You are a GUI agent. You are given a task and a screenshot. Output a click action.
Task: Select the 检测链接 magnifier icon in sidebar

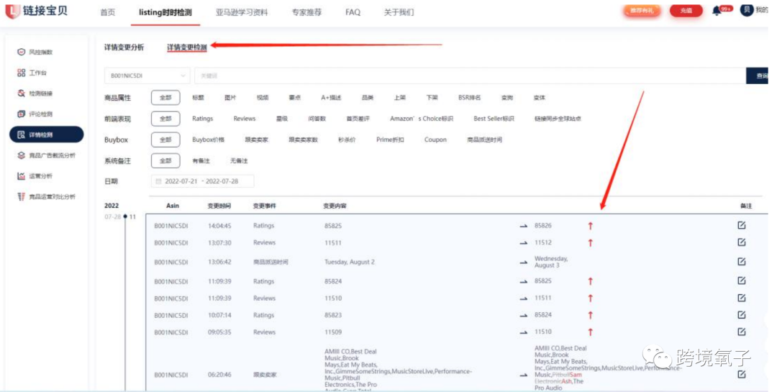click(x=22, y=94)
